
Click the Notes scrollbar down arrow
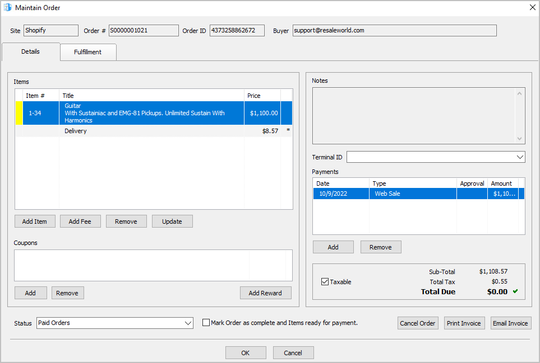tap(519, 138)
